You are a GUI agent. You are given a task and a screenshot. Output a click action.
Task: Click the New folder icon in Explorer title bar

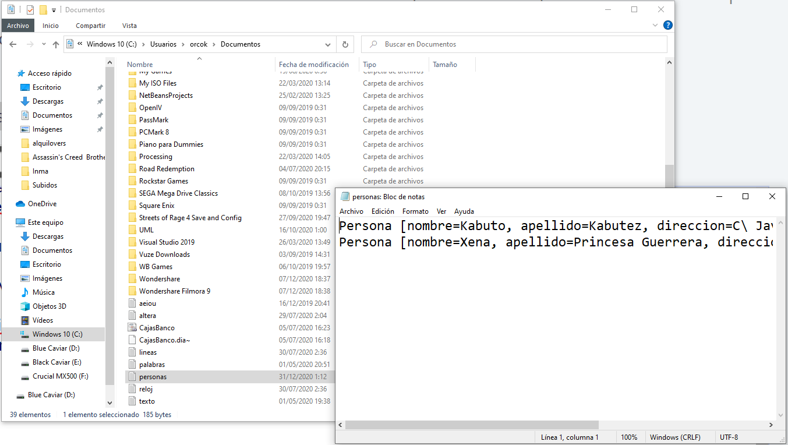(43, 10)
